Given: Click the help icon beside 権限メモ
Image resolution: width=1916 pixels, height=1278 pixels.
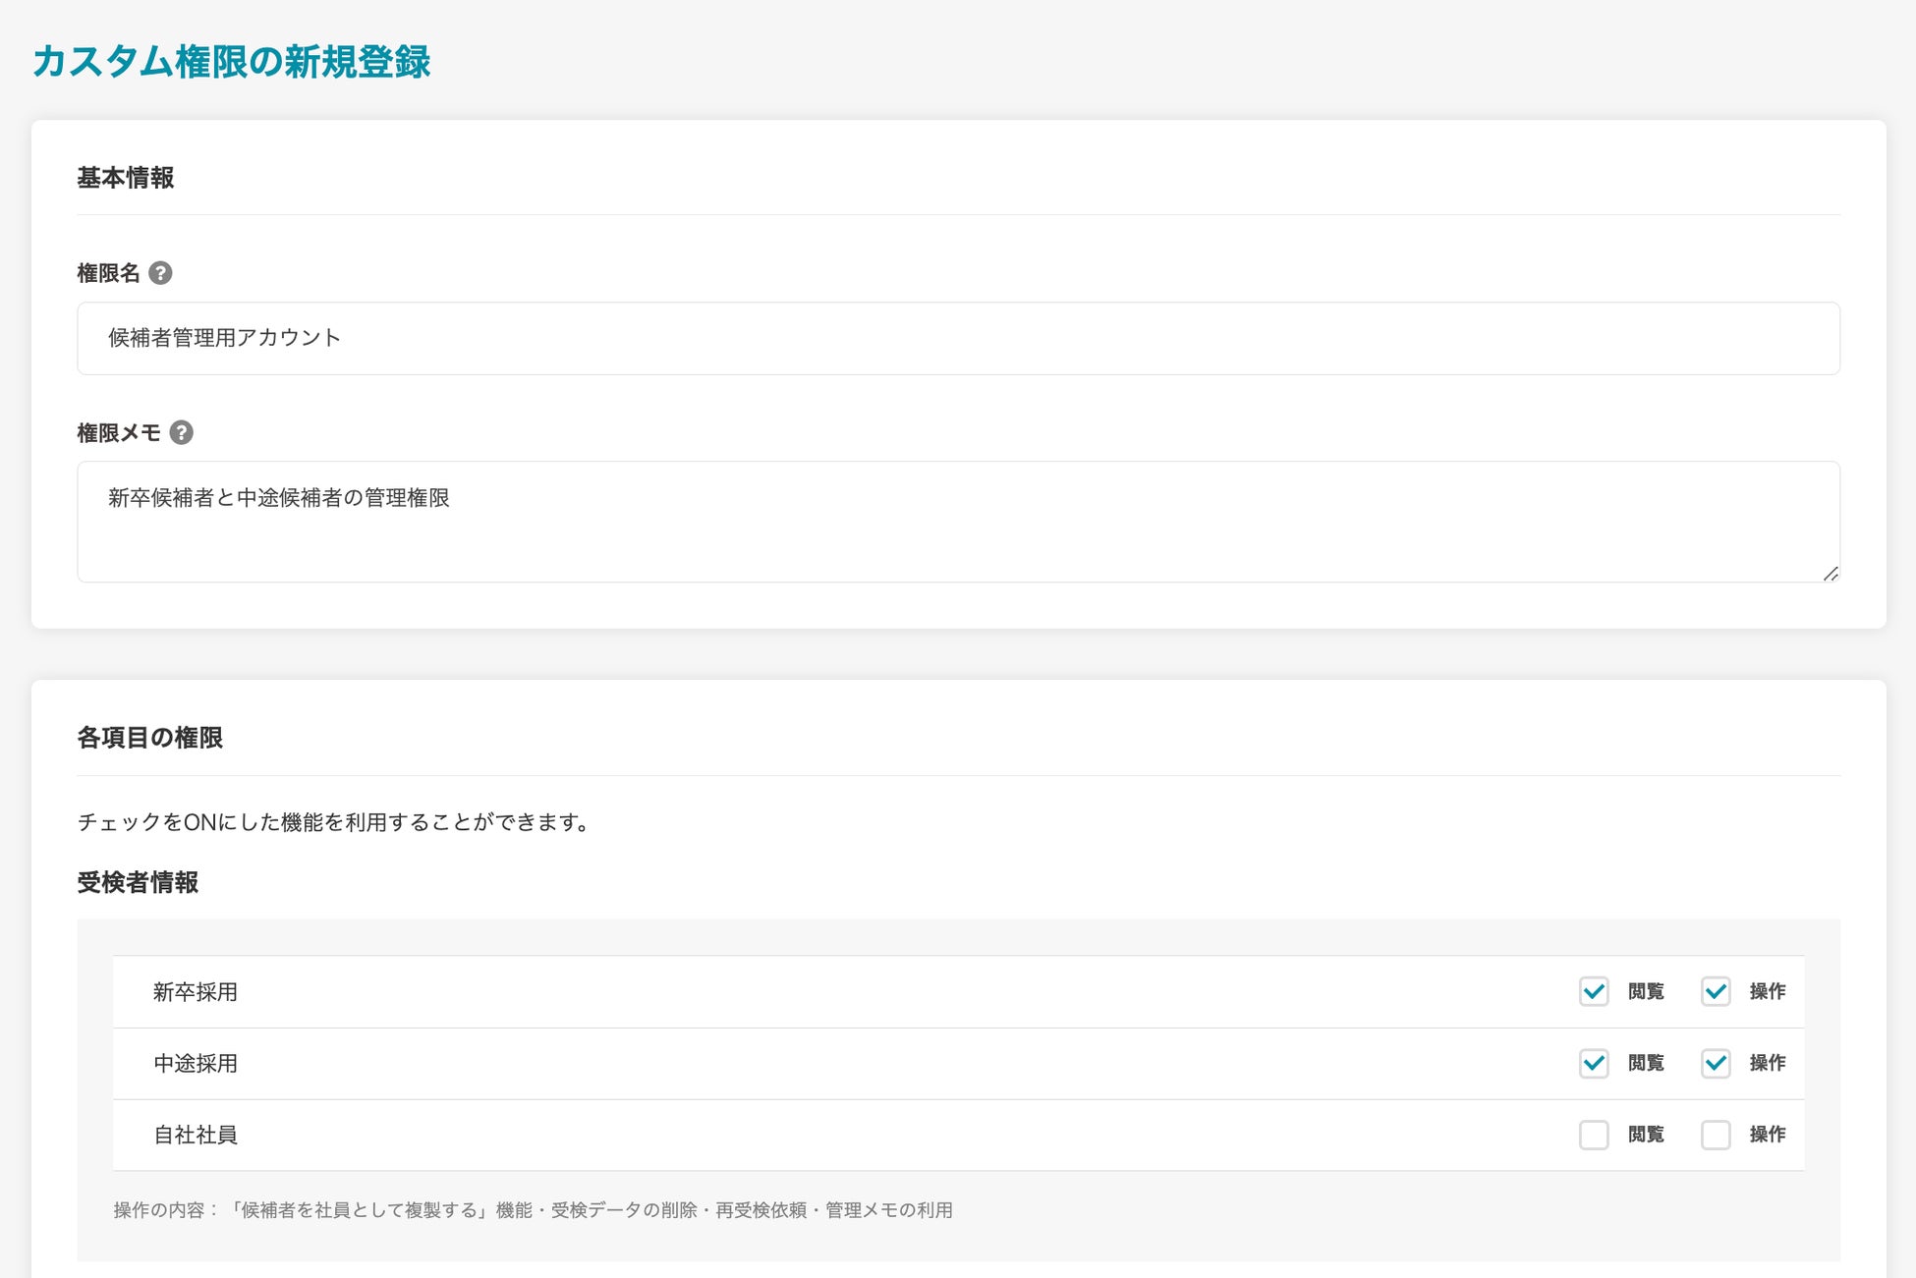Looking at the screenshot, I should tap(181, 432).
